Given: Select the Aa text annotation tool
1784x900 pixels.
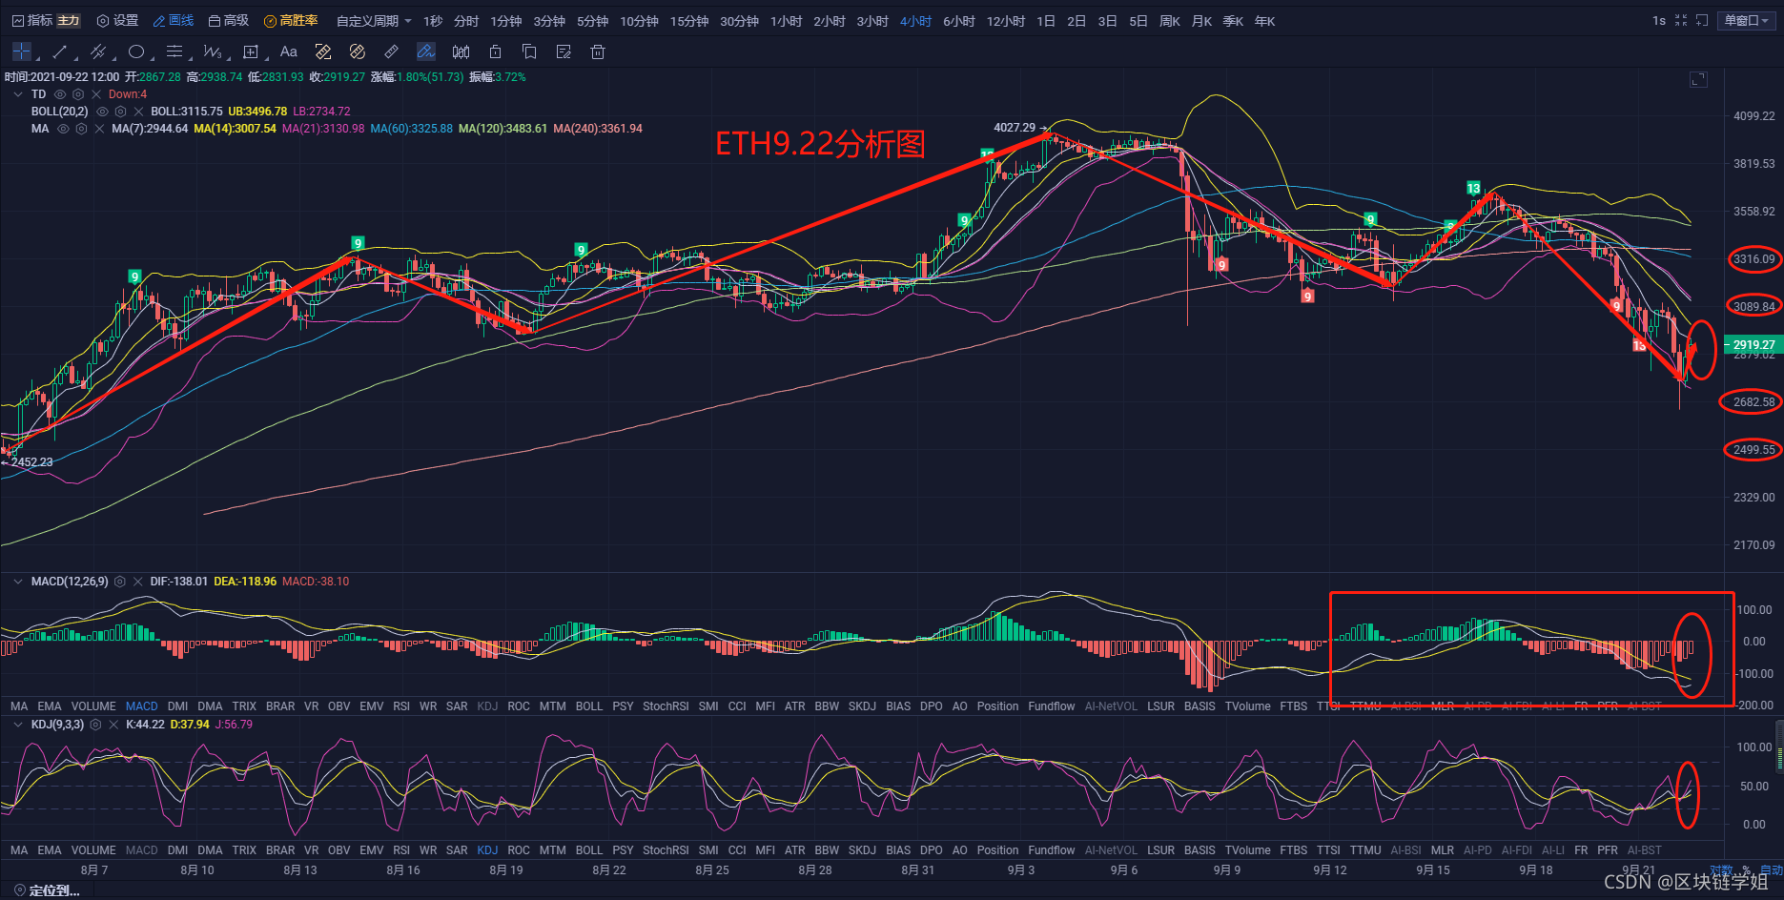Looking at the screenshot, I should click(289, 51).
